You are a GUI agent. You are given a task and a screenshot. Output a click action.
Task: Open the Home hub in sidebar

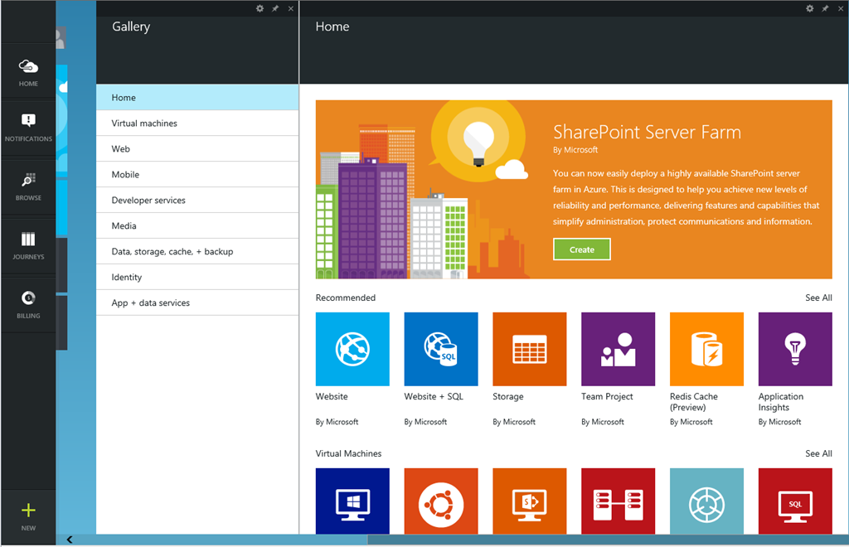point(28,72)
